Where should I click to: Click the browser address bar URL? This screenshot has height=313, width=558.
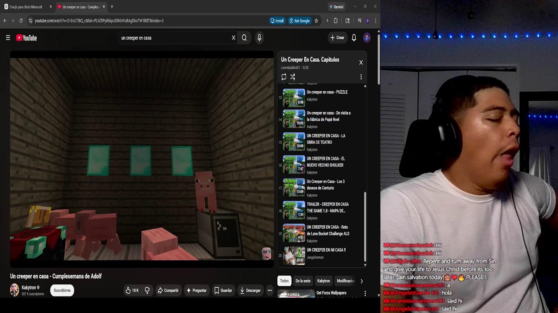pos(99,20)
